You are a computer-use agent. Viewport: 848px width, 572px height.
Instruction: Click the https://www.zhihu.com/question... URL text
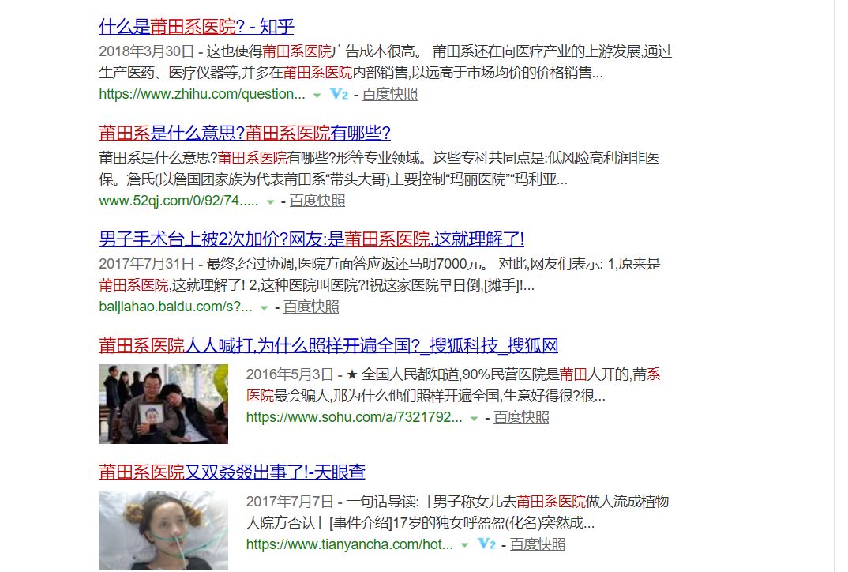202,94
